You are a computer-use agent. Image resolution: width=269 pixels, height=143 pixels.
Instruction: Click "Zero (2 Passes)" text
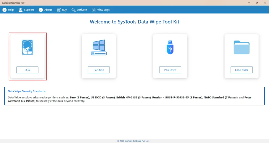[x=79, y=97]
